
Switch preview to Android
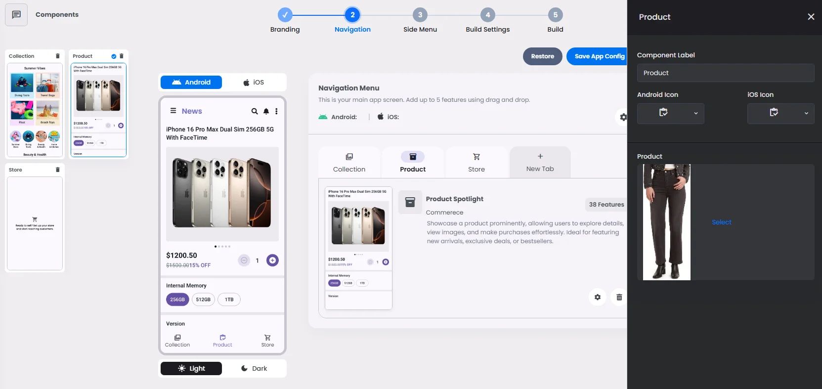click(x=191, y=82)
